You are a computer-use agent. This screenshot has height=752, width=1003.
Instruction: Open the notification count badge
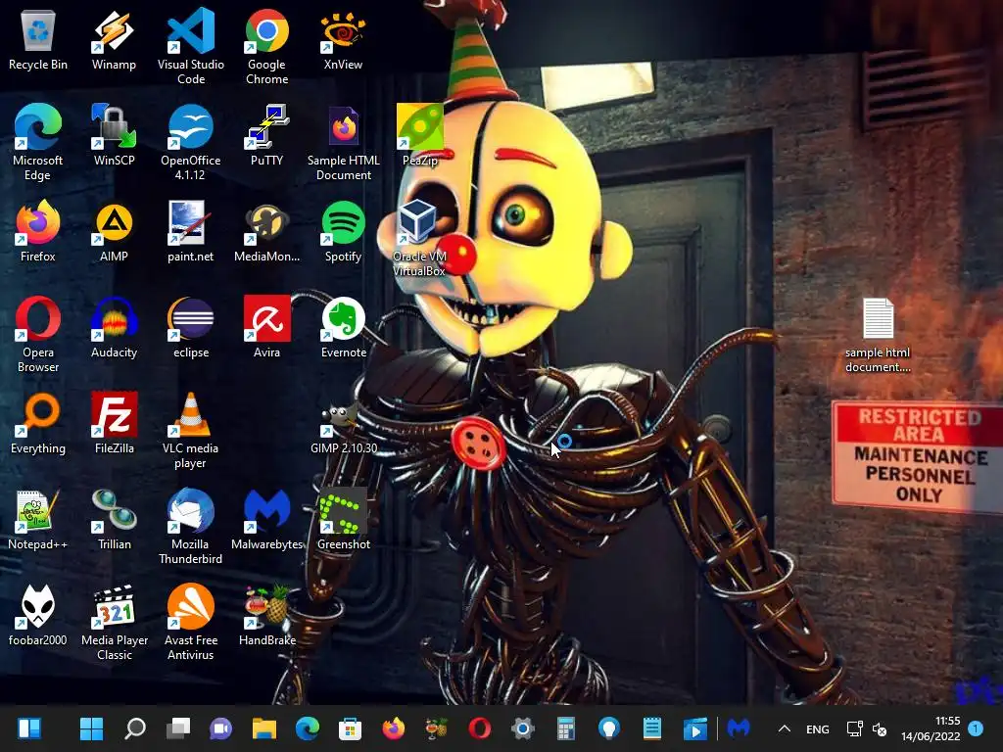pyautogui.click(x=976, y=728)
